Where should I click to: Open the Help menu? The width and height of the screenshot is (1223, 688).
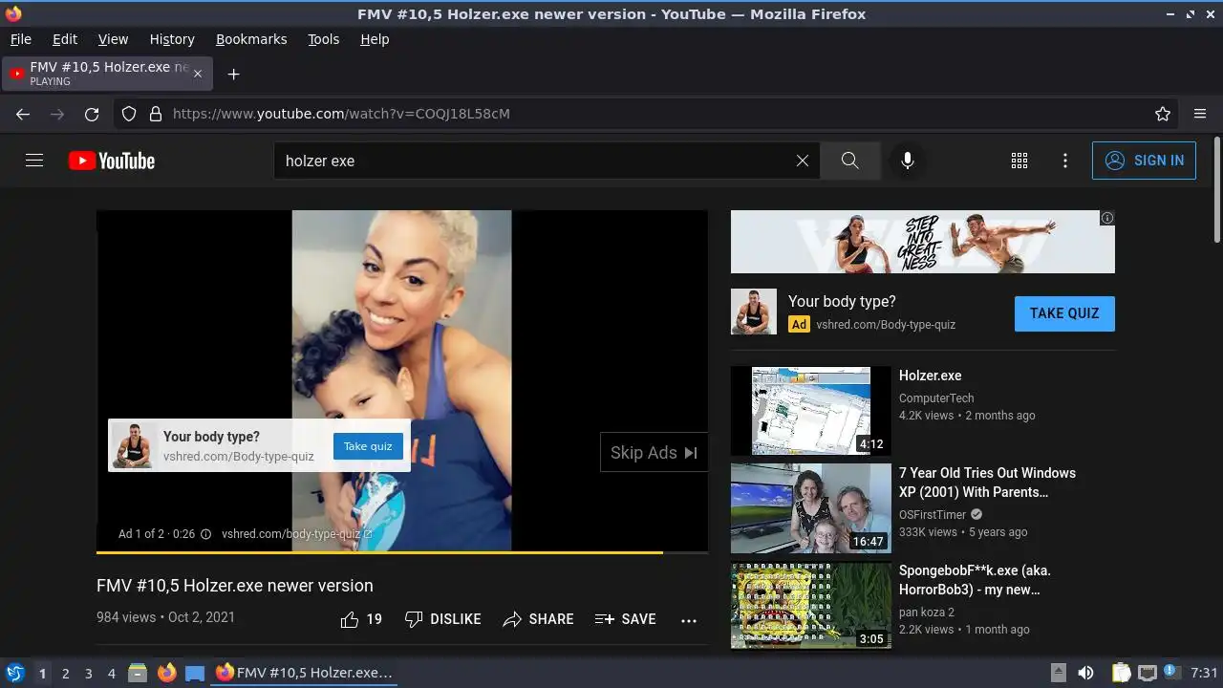(x=375, y=39)
